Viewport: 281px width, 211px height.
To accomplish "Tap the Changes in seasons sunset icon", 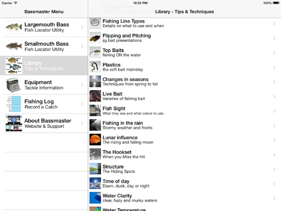I will coord(95,81).
